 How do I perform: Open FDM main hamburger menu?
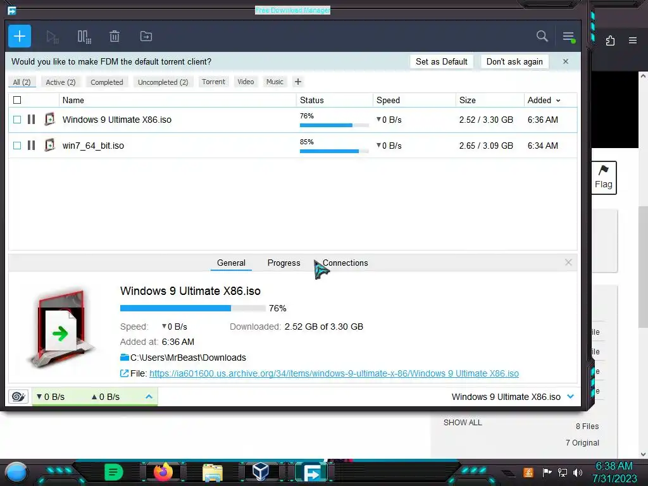[x=569, y=37]
